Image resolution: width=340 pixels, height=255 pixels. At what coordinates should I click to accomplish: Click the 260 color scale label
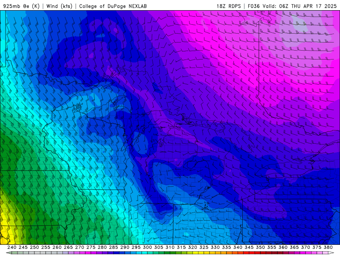coord(57,247)
